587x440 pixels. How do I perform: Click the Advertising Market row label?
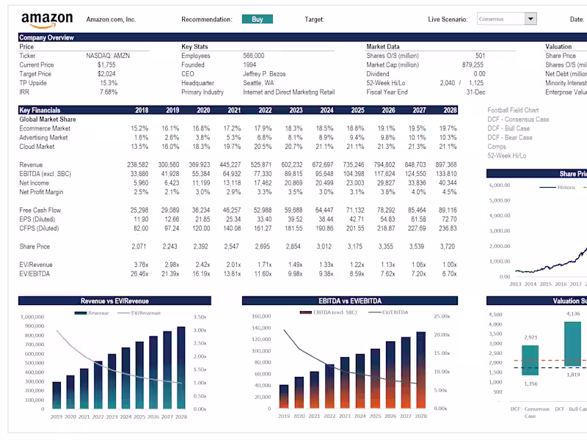[x=43, y=137]
